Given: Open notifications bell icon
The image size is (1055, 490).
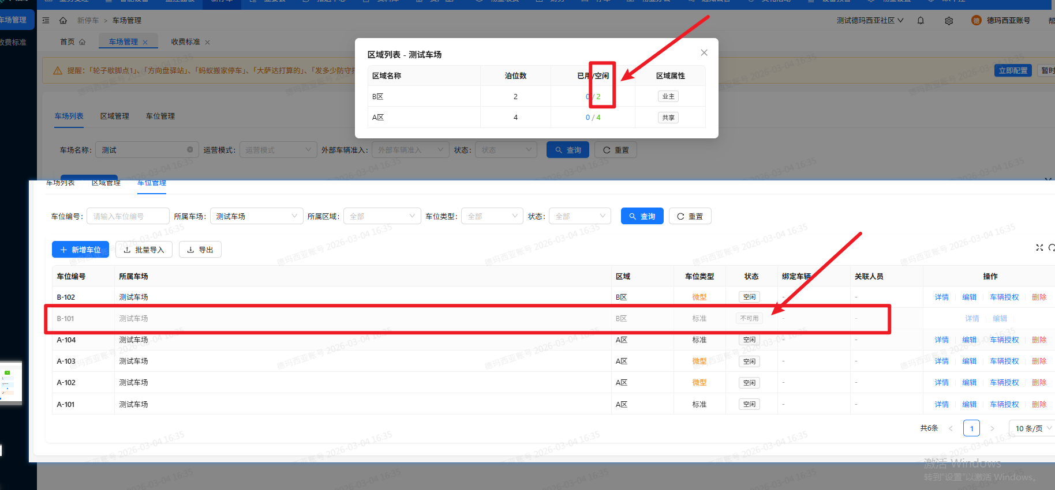Looking at the screenshot, I should coord(921,20).
